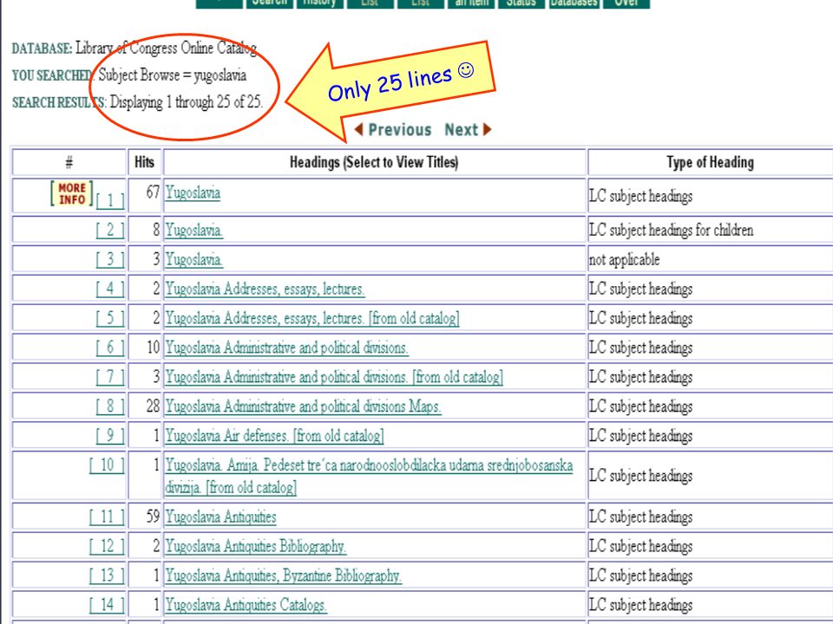Open 'Yugoslavia Antiquities Catalogs.' heading
833x624 pixels.
coord(246,604)
